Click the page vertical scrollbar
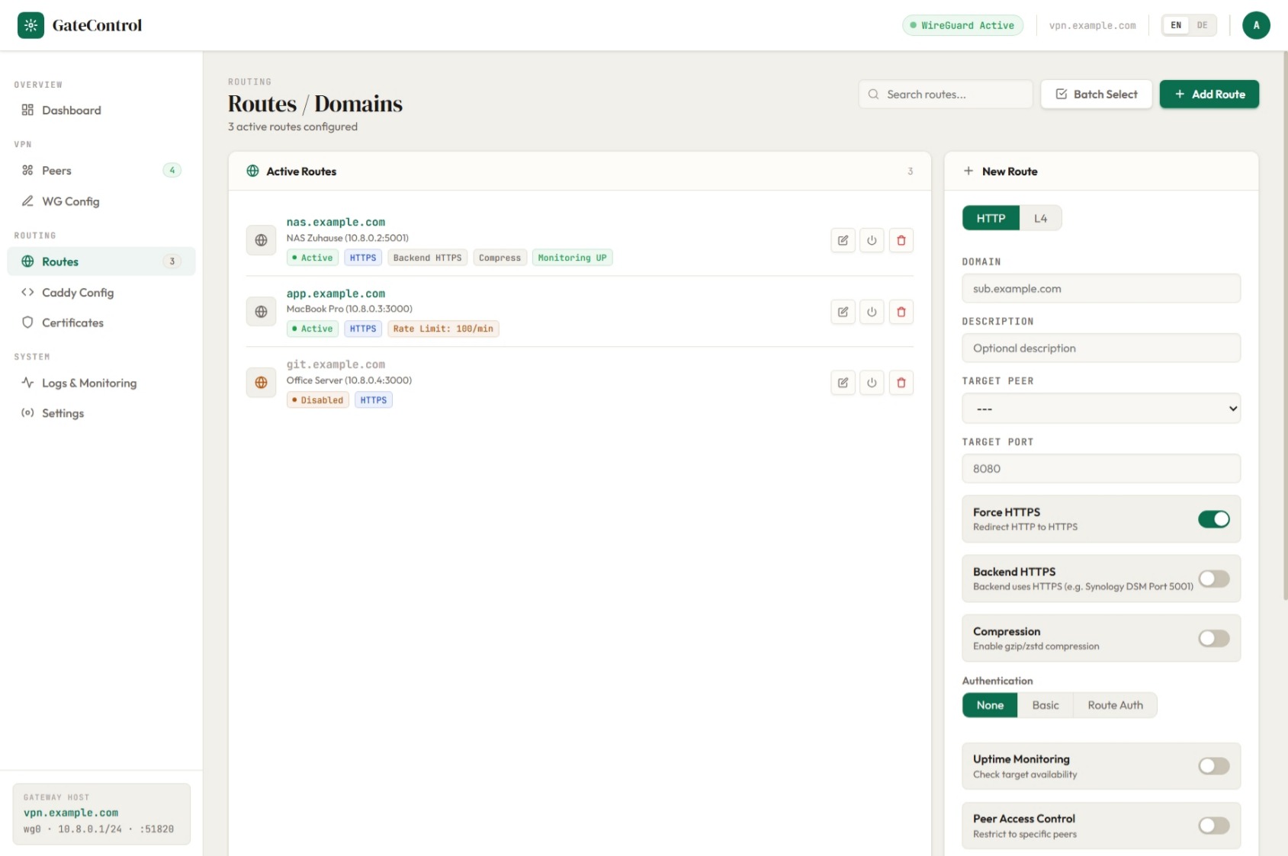 point(1285,328)
